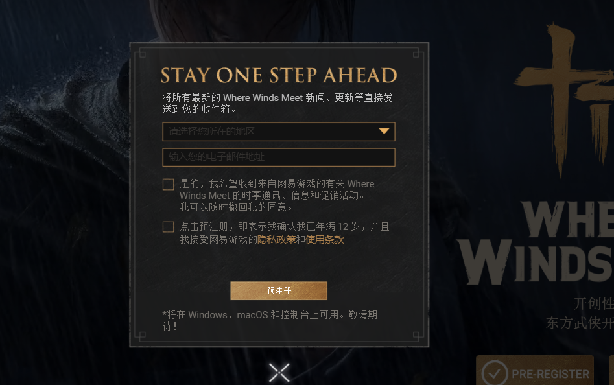Click the 东方武侠 tagline text
Screen dimensions: 614x385
pos(580,323)
